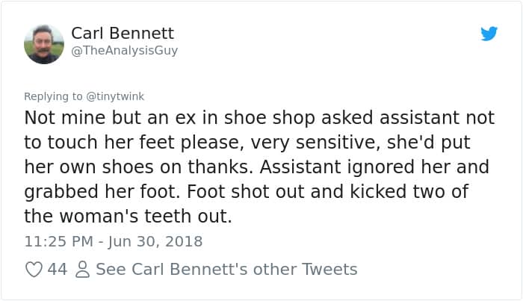Click the Twitter bird logo
Viewport: 523px width, 301px height.
(489, 34)
